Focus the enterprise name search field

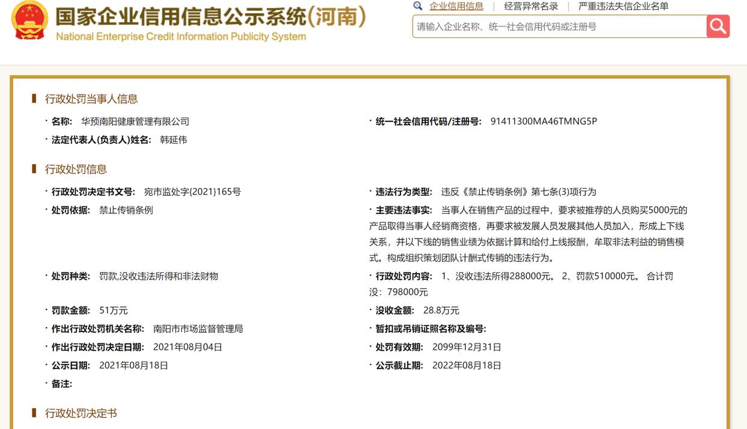(x=559, y=26)
